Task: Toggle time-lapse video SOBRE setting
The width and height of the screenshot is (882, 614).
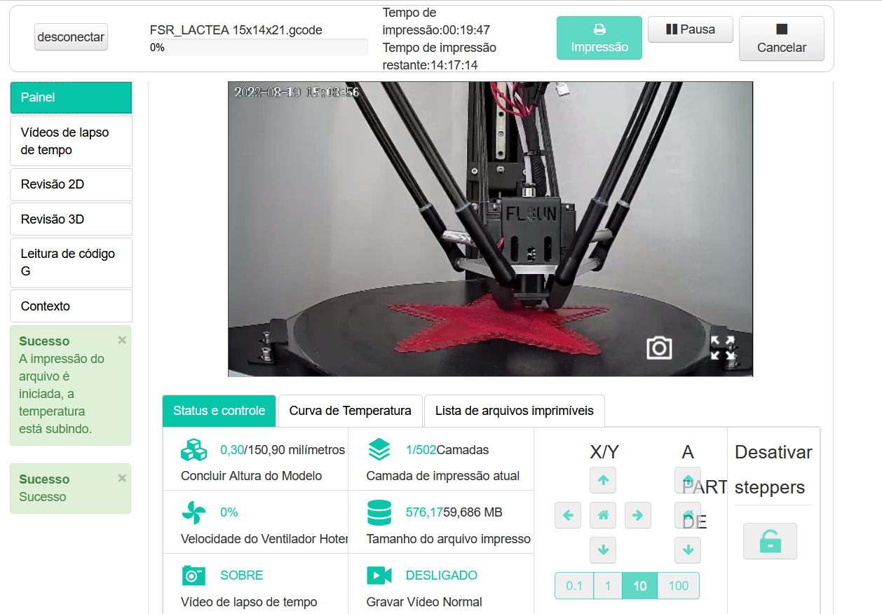Action: (x=241, y=575)
